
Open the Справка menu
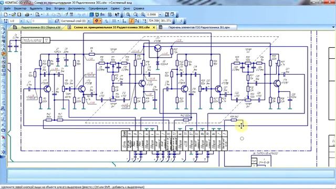(139, 8)
